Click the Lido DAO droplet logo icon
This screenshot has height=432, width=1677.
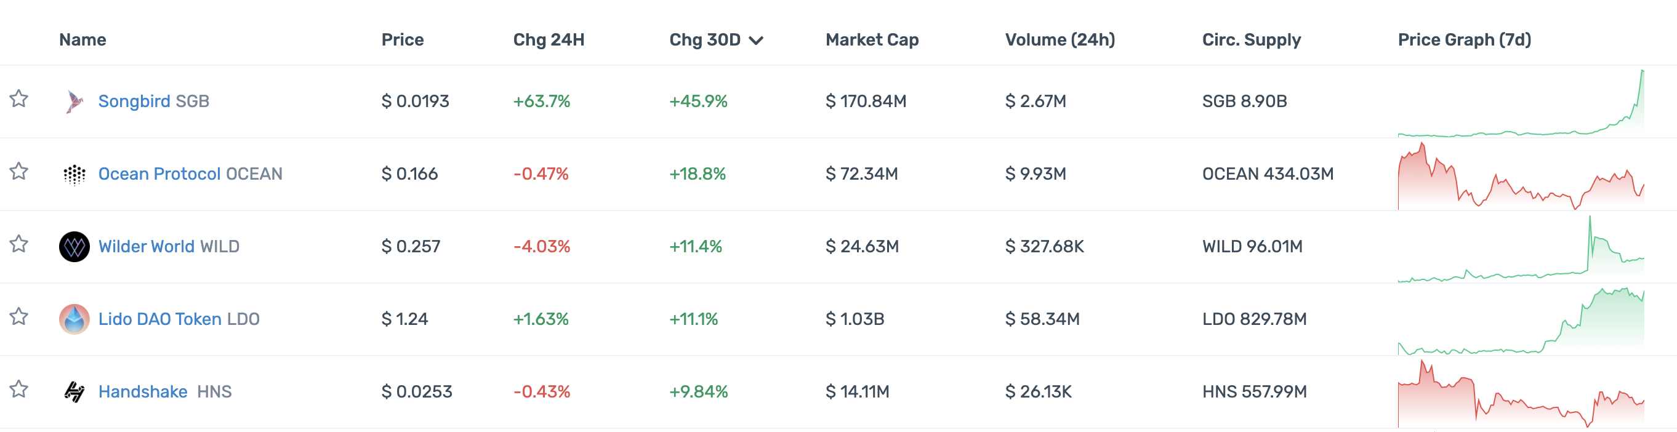tap(74, 319)
